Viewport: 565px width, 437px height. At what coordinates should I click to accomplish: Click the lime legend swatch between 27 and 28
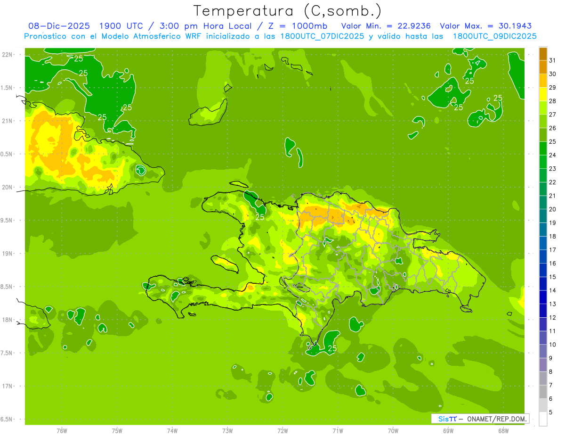coord(543,108)
